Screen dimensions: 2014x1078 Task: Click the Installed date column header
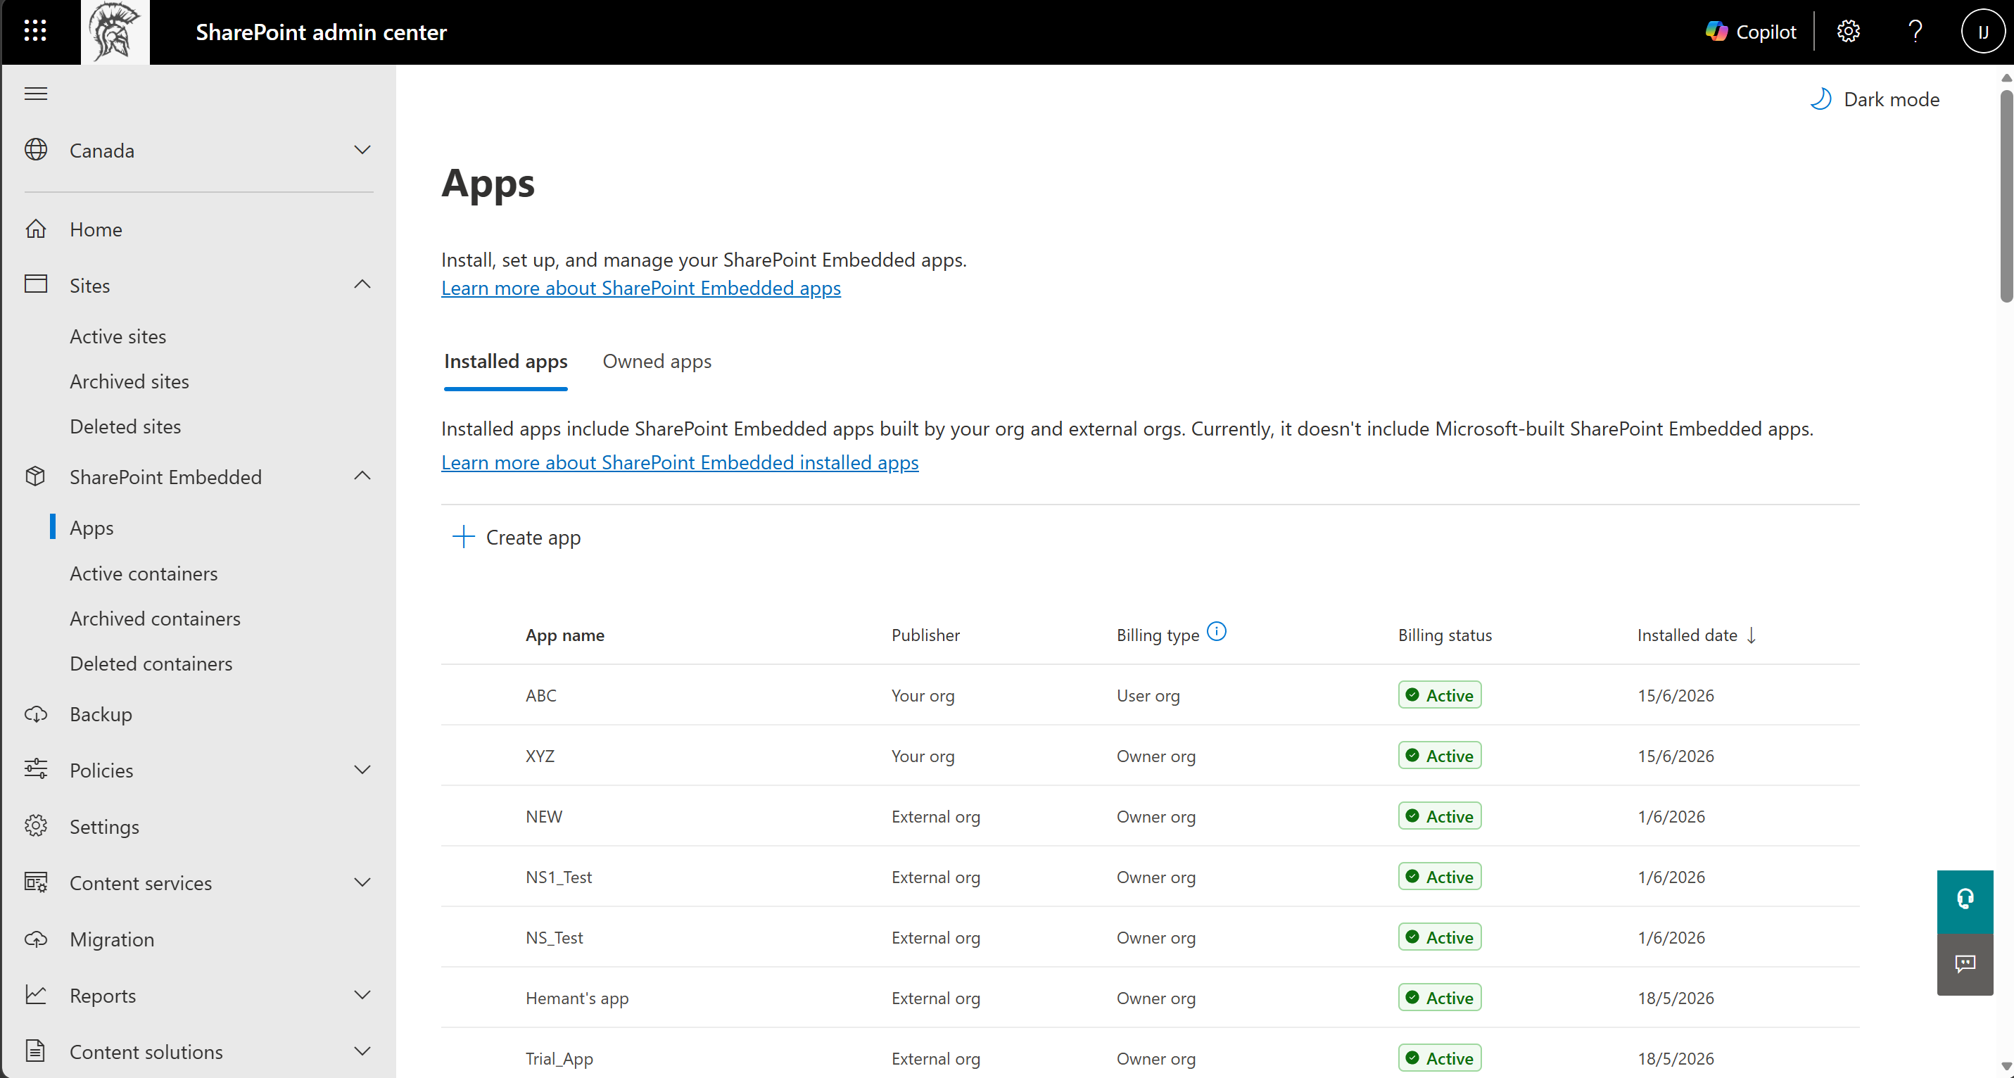click(1697, 635)
